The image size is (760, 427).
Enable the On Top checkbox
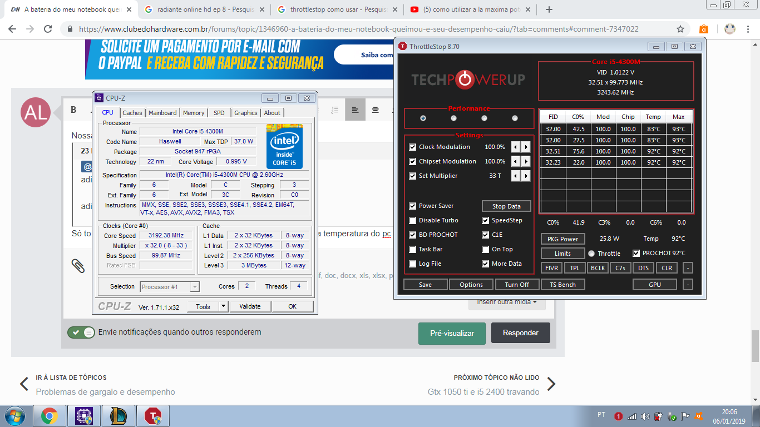coord(486,249)
